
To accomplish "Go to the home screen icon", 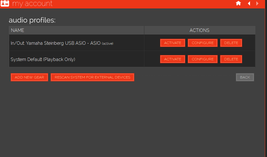I will (x=238, y=3).
